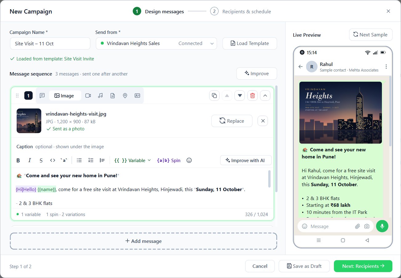Insert a Spin variation

click(169, 160)
